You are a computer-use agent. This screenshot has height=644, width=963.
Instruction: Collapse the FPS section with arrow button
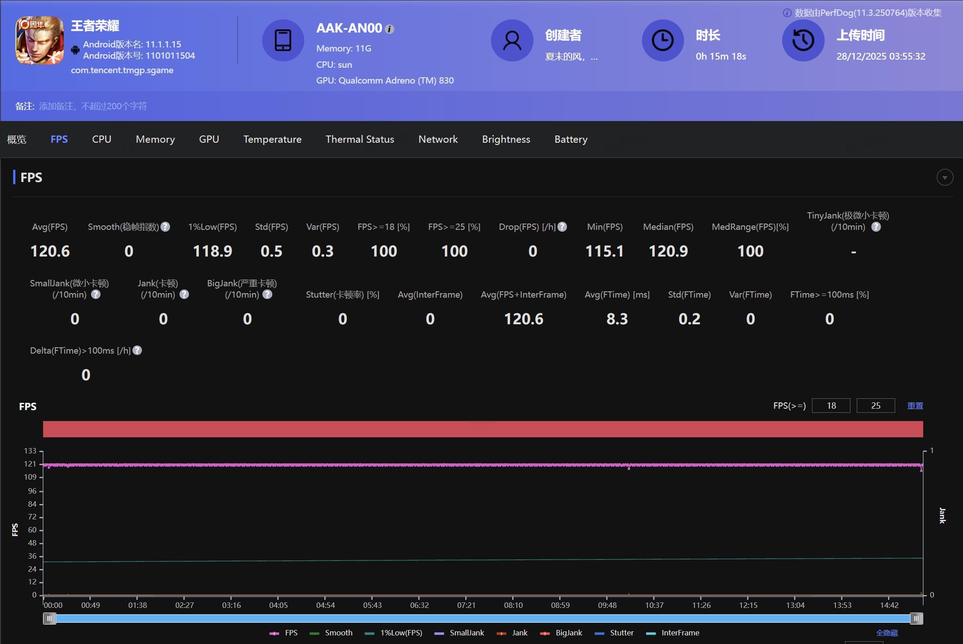pos(944,177)
